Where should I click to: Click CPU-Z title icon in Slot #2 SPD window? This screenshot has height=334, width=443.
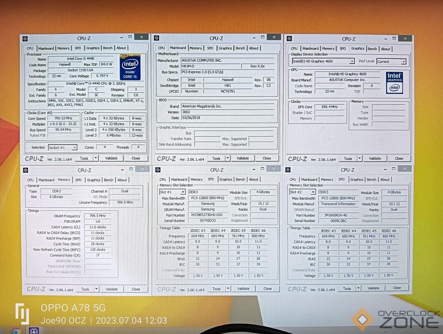coord(288,170)
